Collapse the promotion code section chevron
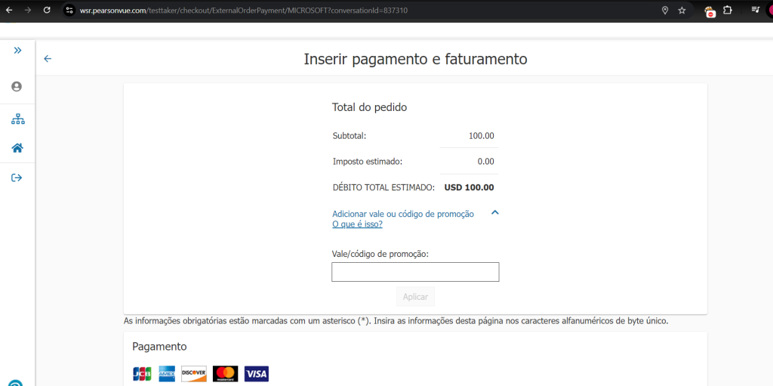 pos(495,213)
